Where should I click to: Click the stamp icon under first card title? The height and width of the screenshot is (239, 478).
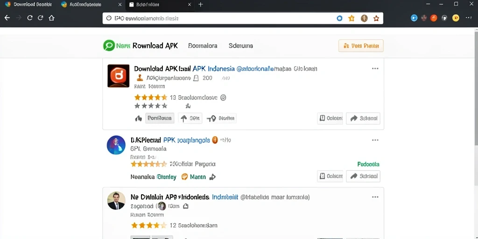point(140,78)
